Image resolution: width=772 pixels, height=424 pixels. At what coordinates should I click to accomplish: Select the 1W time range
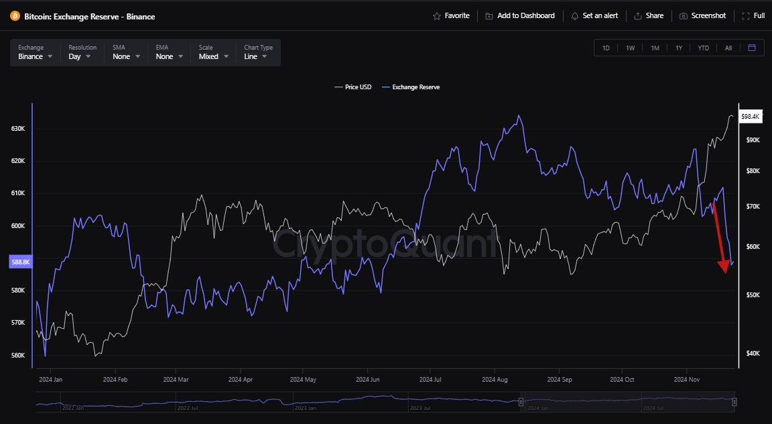click(630, 48)
